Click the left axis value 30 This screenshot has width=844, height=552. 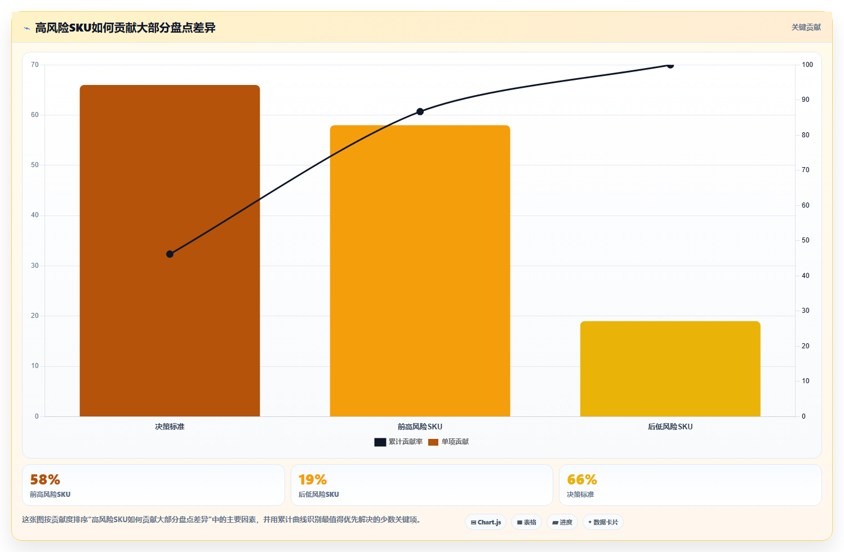tap(35, 266)
